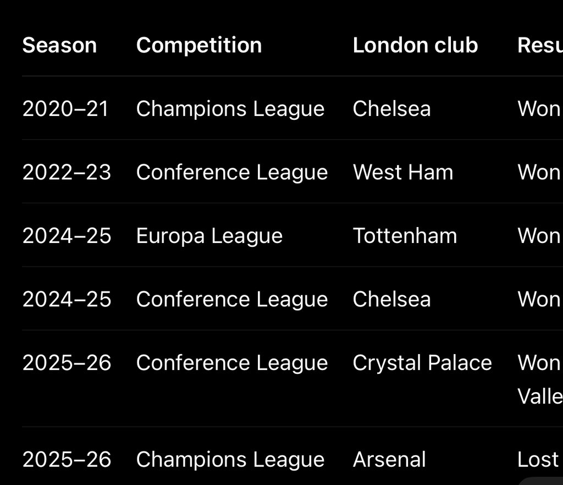This screenshot has width=563, height=485.
Task: Click Chelsea in the 2024–25 Conference League row
Action: (391, 299)
